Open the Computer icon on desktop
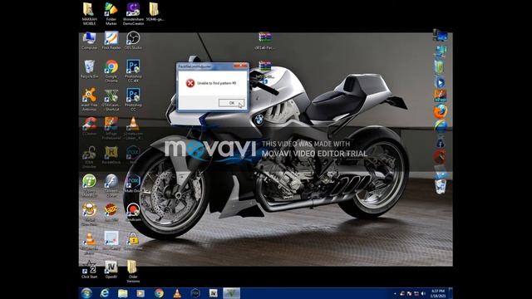 pyautogui.click(x=89, y=41)
